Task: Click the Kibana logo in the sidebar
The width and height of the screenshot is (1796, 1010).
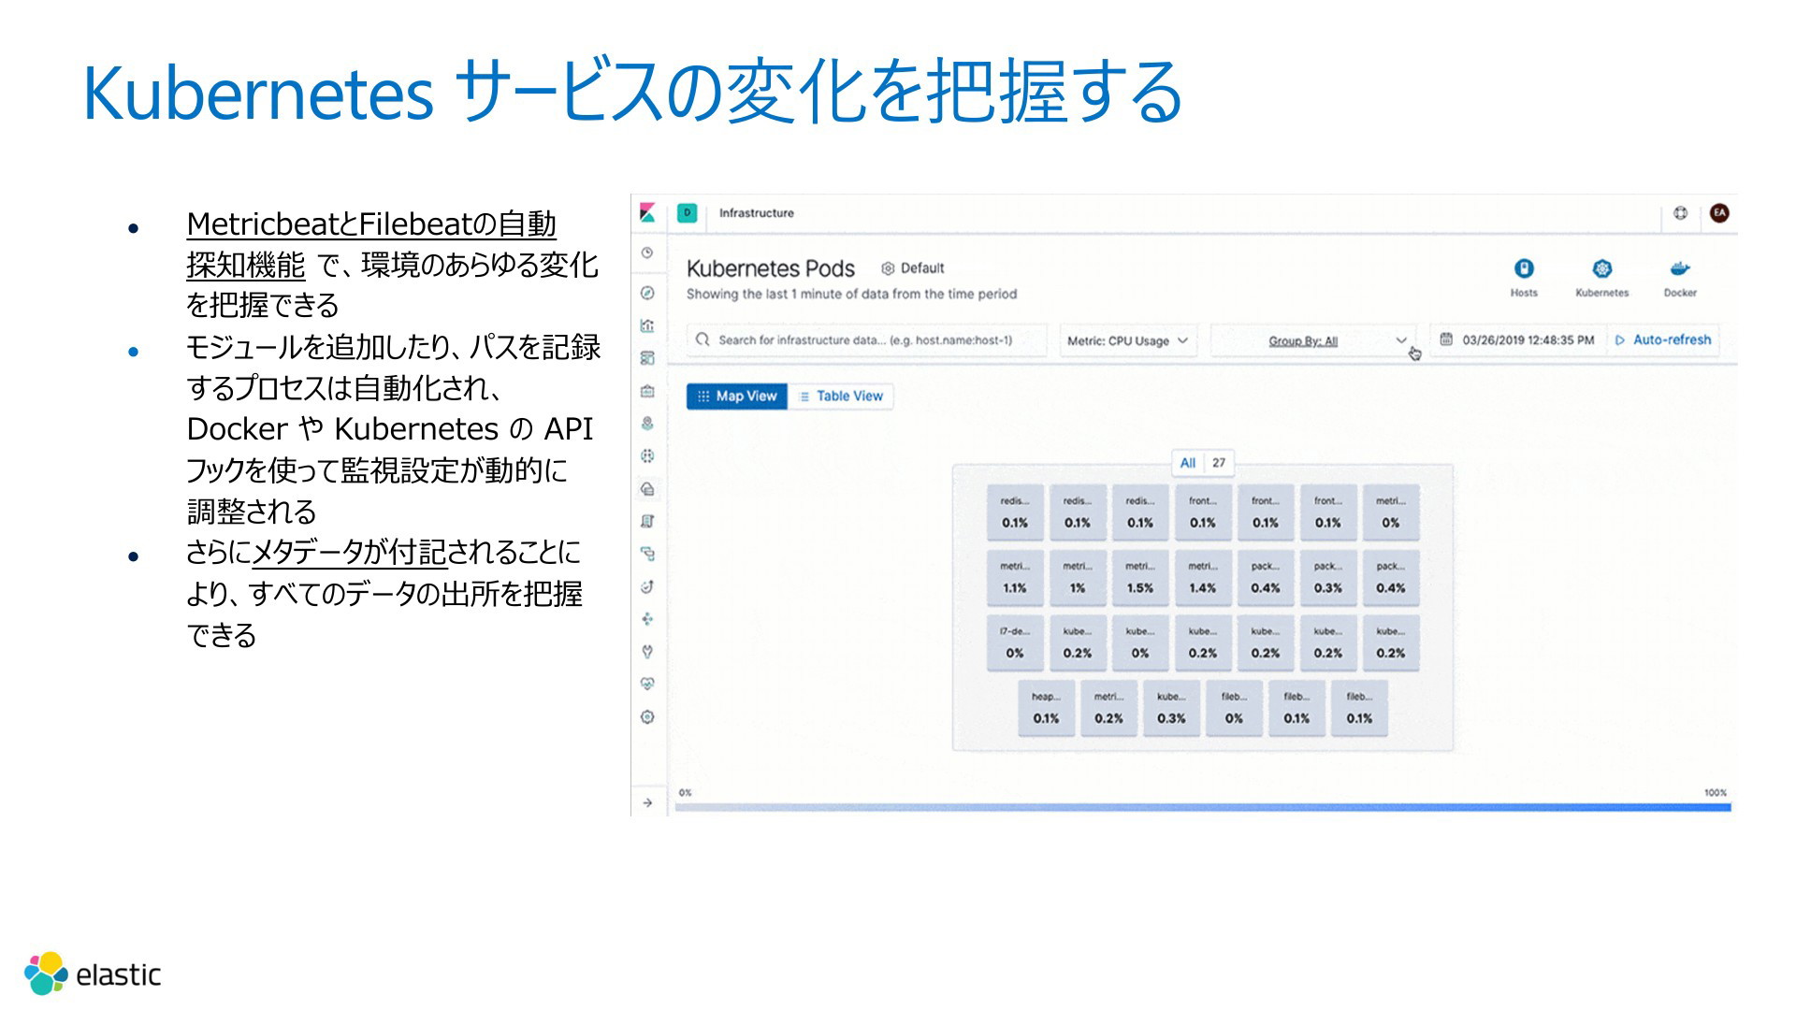Action: [647, 213]
